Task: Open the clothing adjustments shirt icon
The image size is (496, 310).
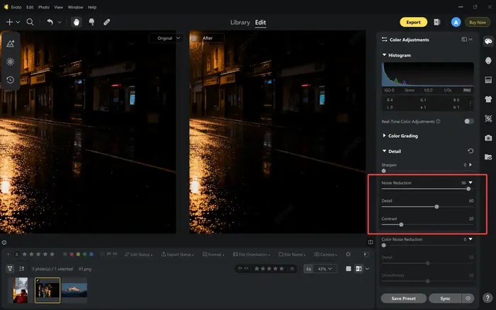Action: coord(488,99)
